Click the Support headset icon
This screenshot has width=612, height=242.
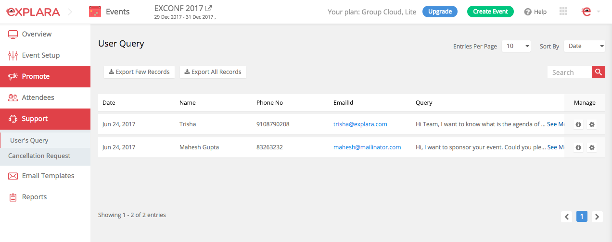pos(13,119)
